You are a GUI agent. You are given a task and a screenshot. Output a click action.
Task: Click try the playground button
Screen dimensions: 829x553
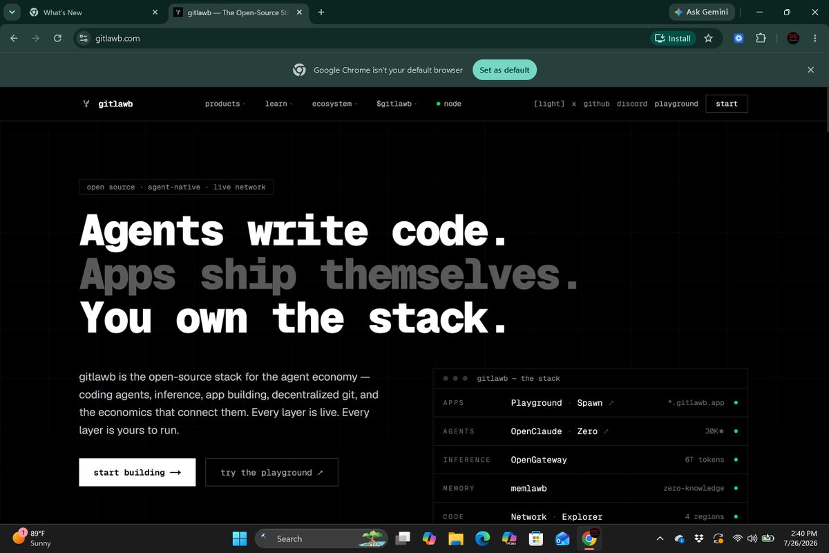pos(271,472)
